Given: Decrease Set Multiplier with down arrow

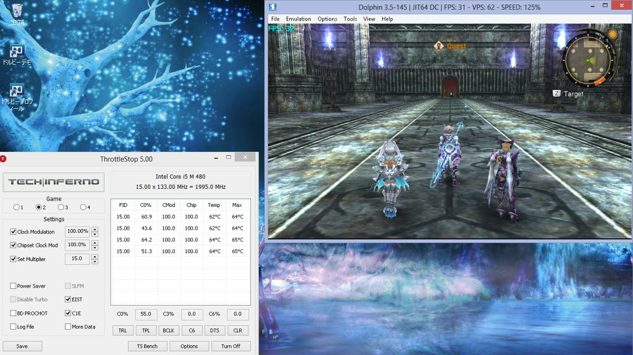Looking at the screenshot, I should (95, 262).
